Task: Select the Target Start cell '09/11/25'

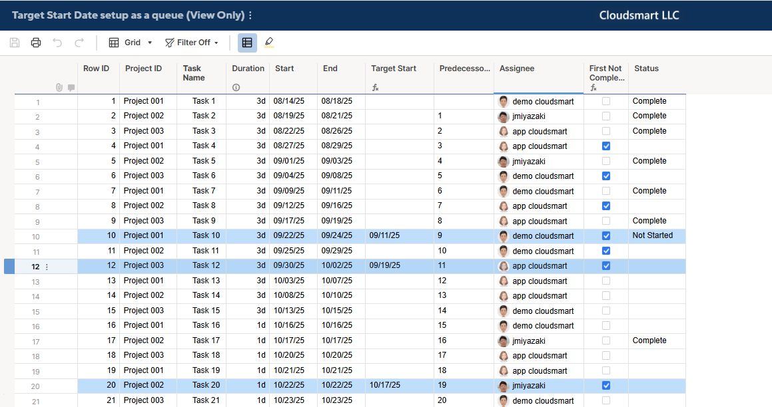Action: coord(399,236)
